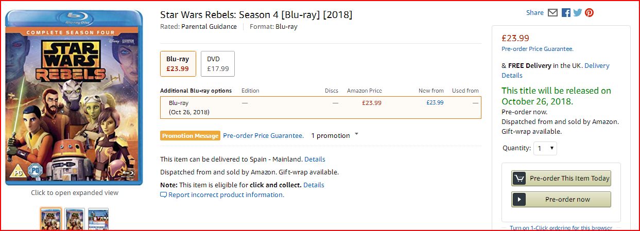The height and width of the screenshot is (231, 640).
Task: Share via email envelope icon
Action: tap(552, 12)
